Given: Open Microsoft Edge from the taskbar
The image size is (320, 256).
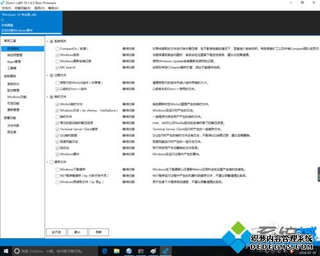Looking at the screenshot, I should [x=104, y=251].
